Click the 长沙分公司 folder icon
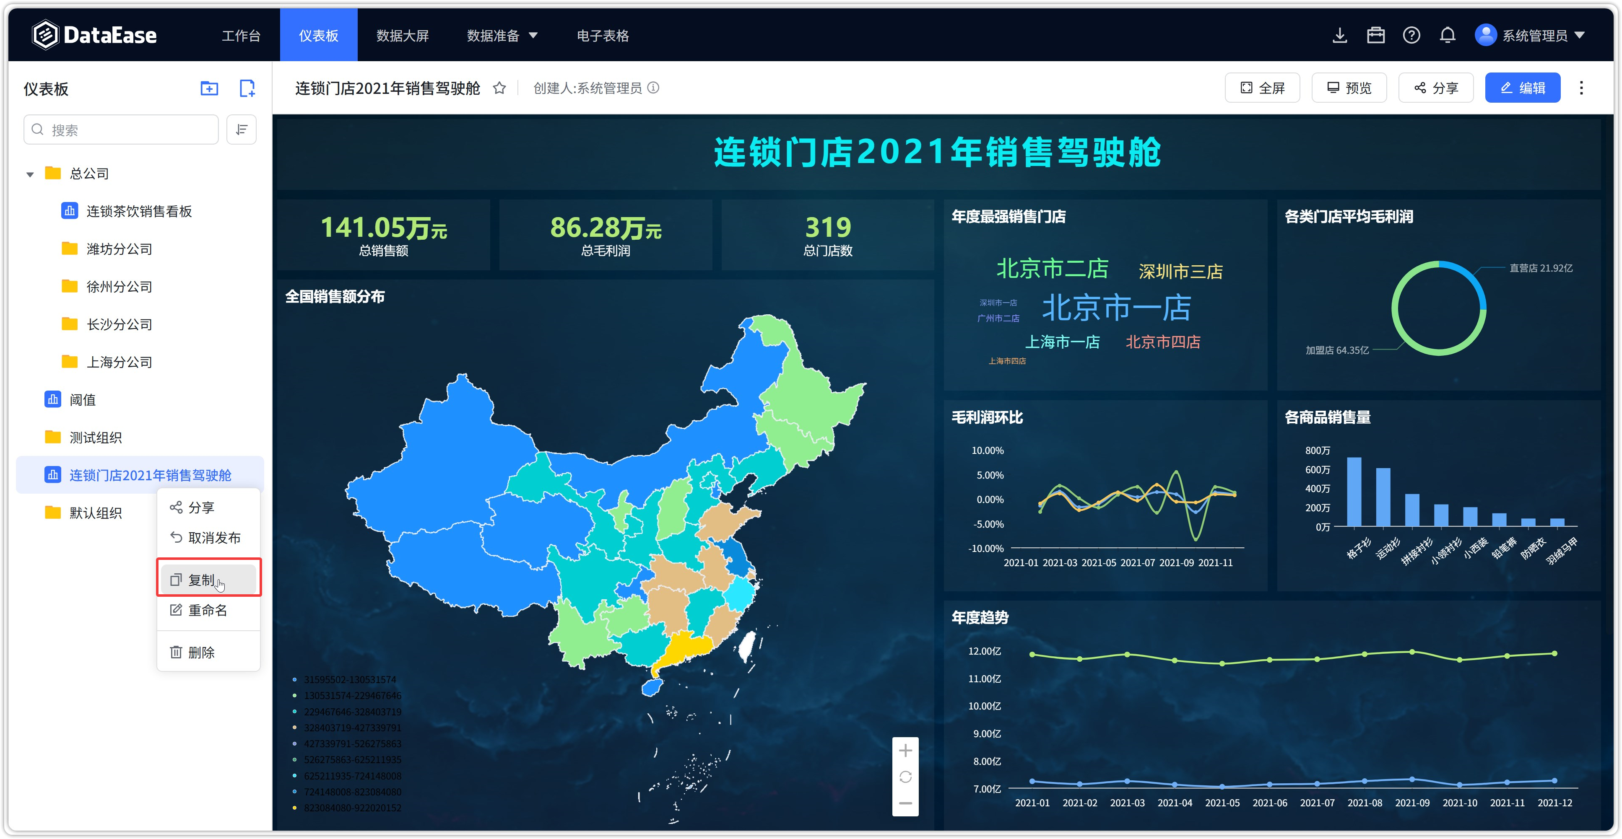 (x=69, y=324)
